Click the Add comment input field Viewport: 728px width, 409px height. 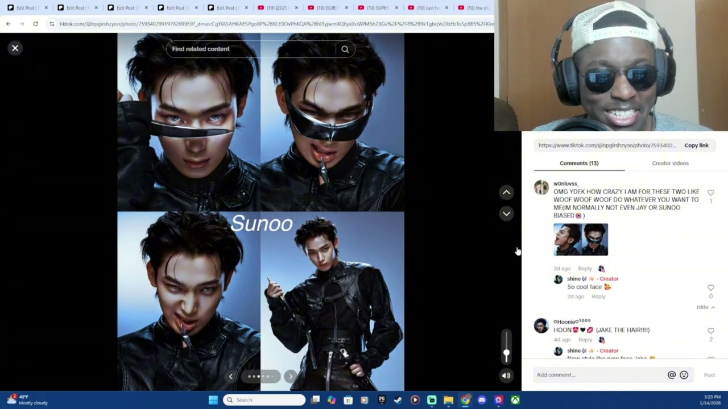pos(600,375)
